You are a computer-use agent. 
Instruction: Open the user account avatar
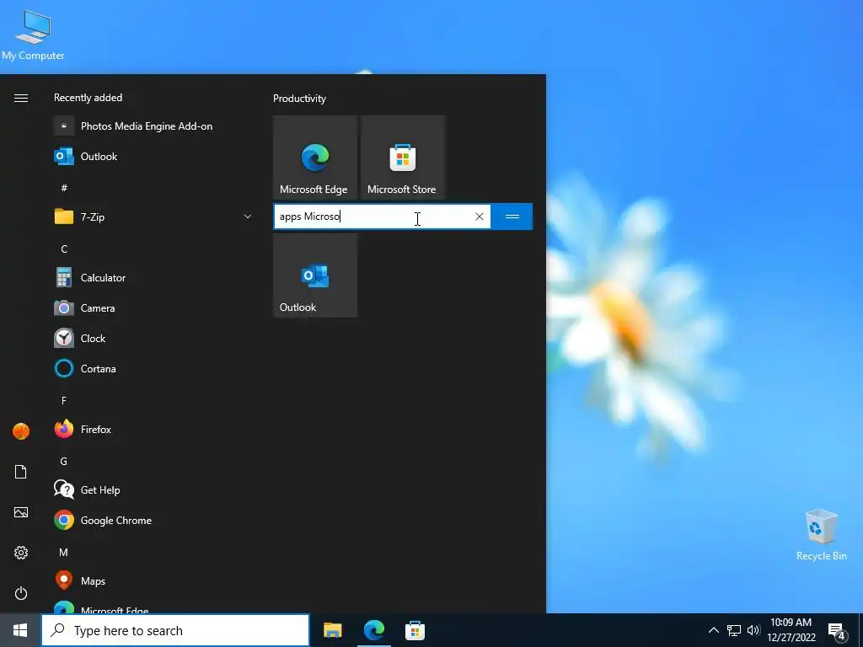(x=21, y=430)
